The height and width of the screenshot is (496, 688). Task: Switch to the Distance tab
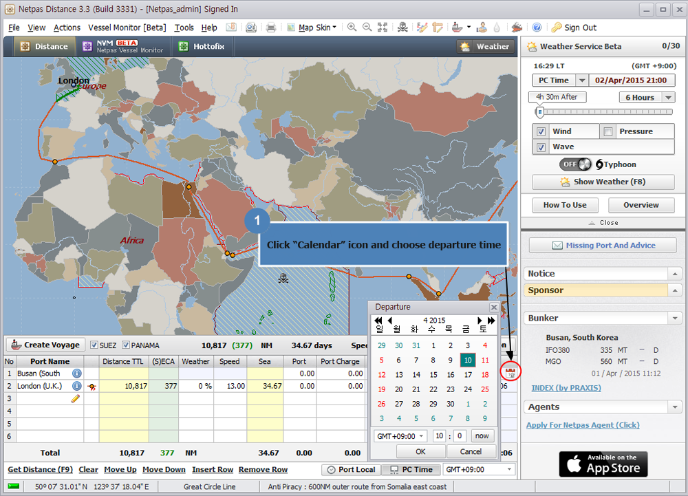44,47
